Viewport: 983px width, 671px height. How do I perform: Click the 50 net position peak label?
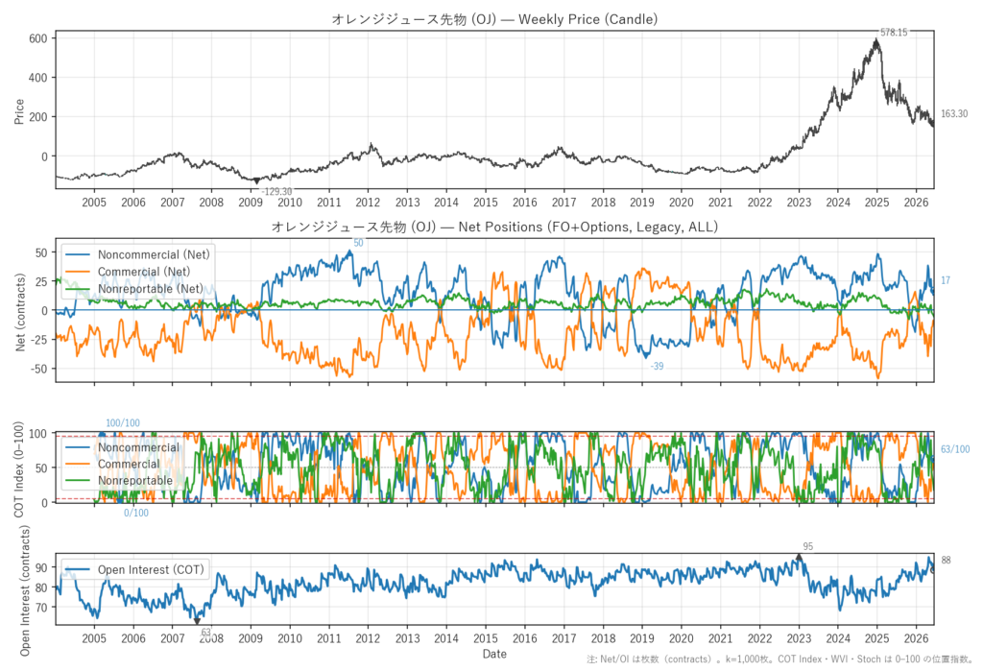point(358,243)
